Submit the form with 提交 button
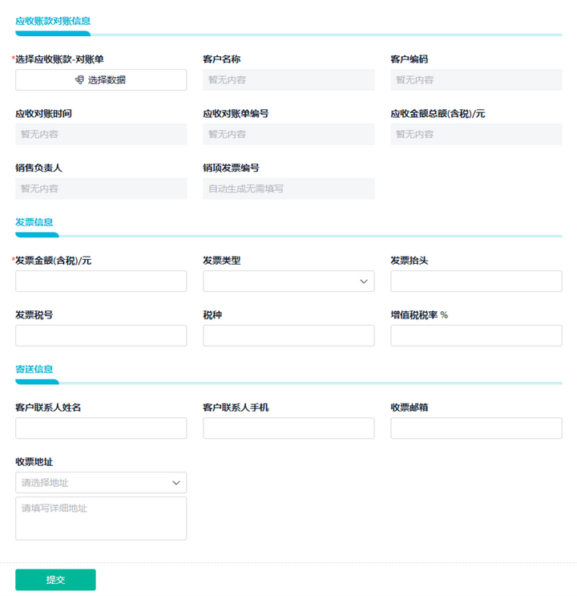Image resolution: width=577 pixels, height=596 pixels. (x=55, y=580)
